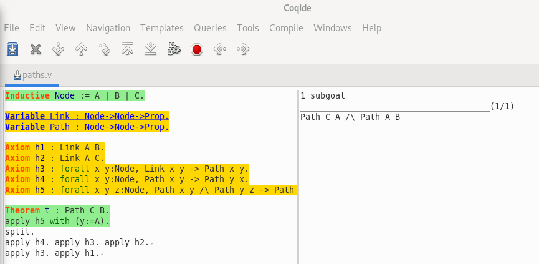Viewport: 539px width, 264px height.
Task: Click the red Interrupt computations stop icon
Action: tap(197, 49)
